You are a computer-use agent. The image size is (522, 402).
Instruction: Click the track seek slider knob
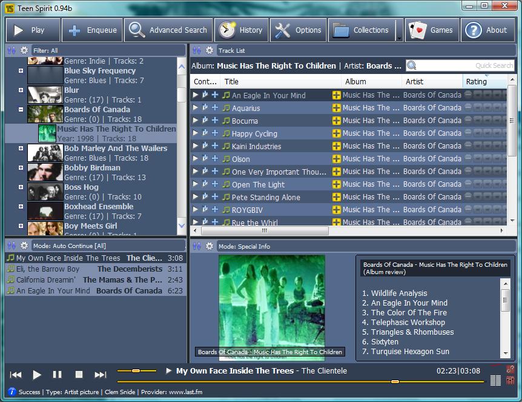tap(395, 381)
